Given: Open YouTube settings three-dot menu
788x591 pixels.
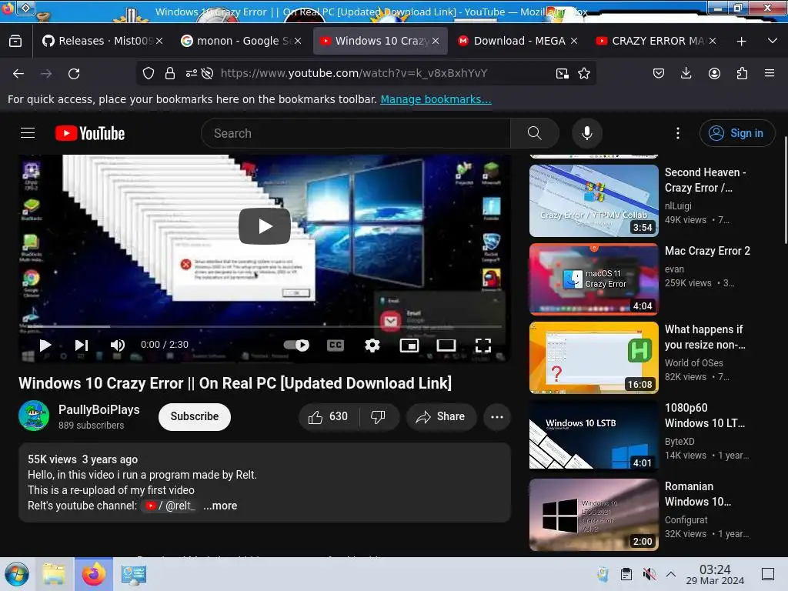Looking at the screenshot, I should click(677, 133).
